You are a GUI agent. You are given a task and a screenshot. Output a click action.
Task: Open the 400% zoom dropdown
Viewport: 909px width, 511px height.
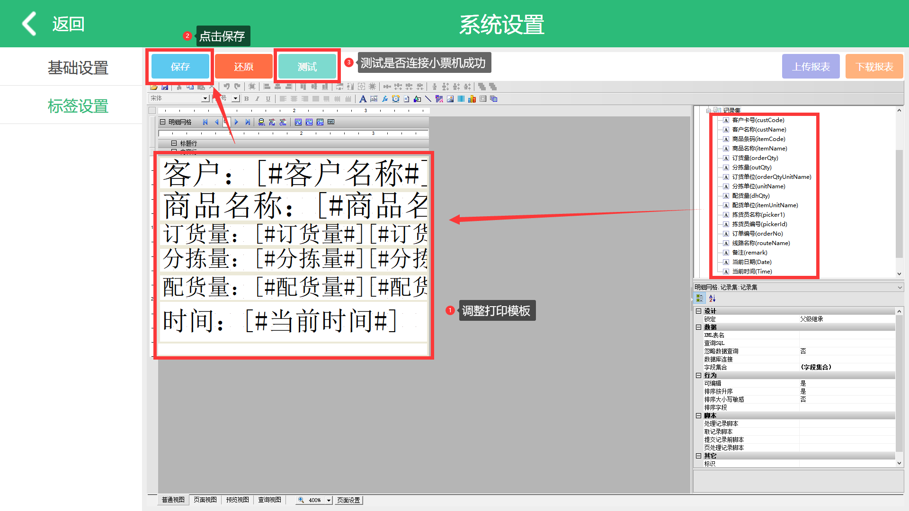tap(328, 500)
